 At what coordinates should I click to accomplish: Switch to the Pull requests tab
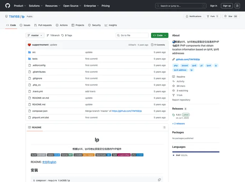click(43, 25)
